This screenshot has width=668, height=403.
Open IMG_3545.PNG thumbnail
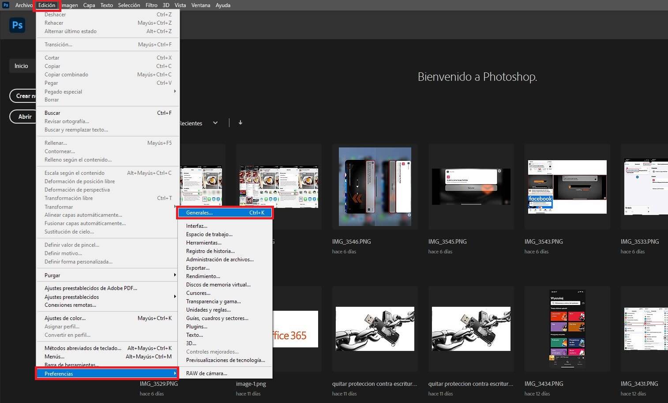point(471,187)
